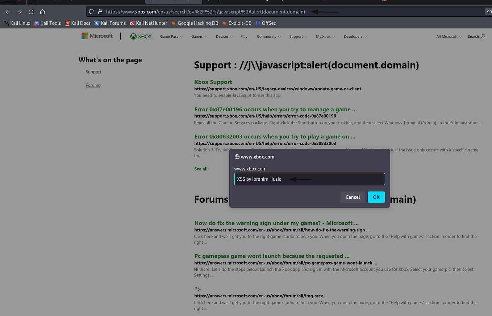Open the All Microsoft dropdown

449,36
